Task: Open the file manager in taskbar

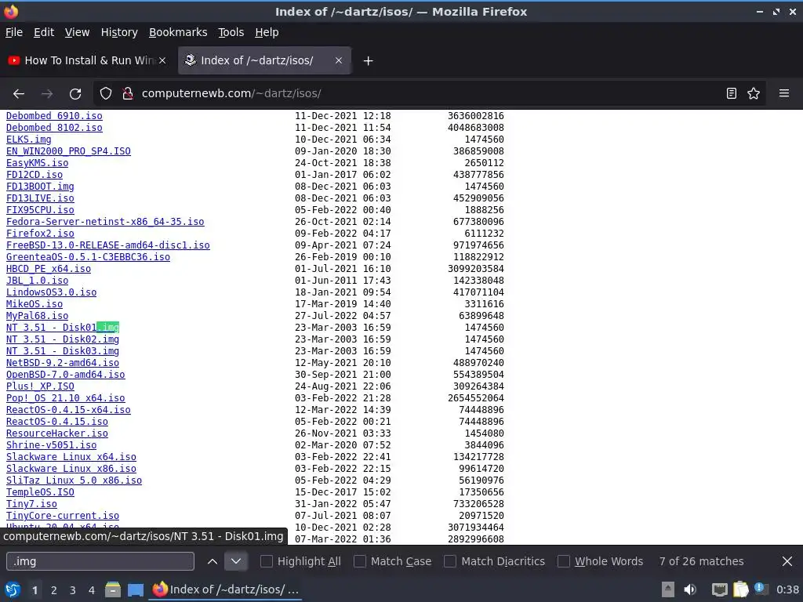Action: (x=113, y=589)
